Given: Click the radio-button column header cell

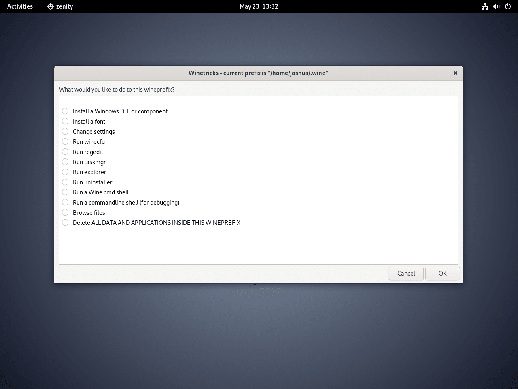Looking at the screenshot, I should [65, 101].
